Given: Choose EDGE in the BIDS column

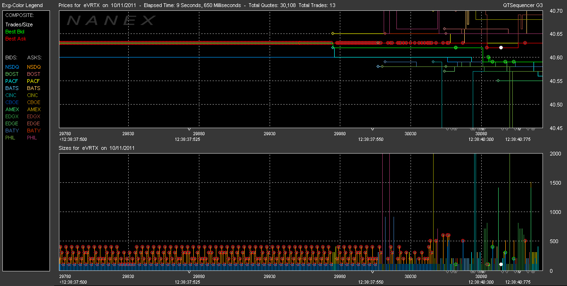Looking at the screenshot, I should point(12,123).
